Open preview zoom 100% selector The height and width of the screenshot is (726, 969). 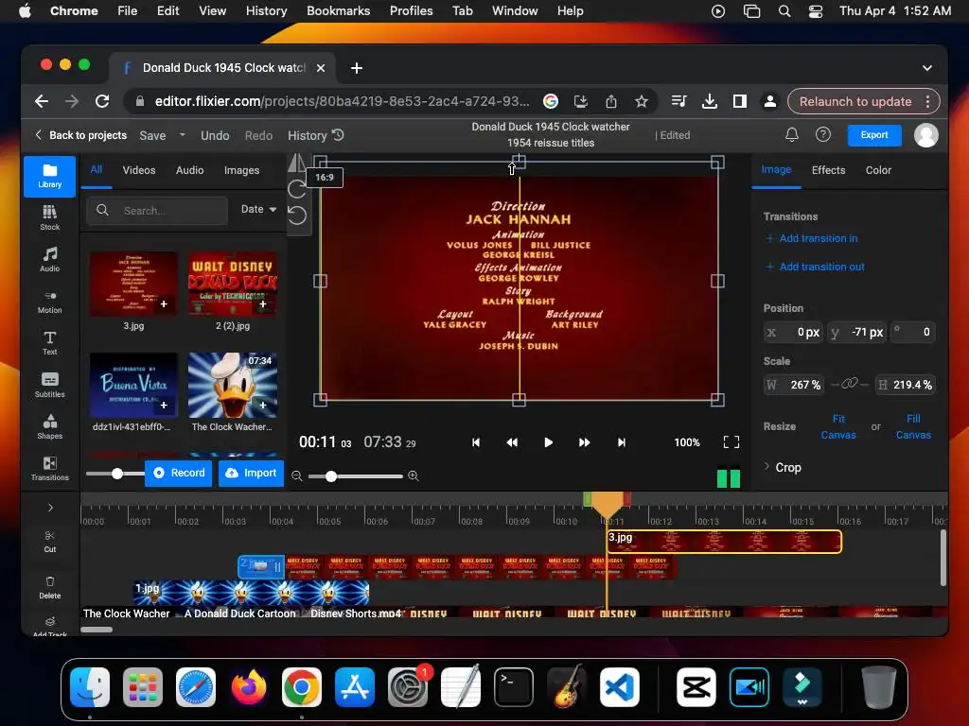(x=687, y=442)
